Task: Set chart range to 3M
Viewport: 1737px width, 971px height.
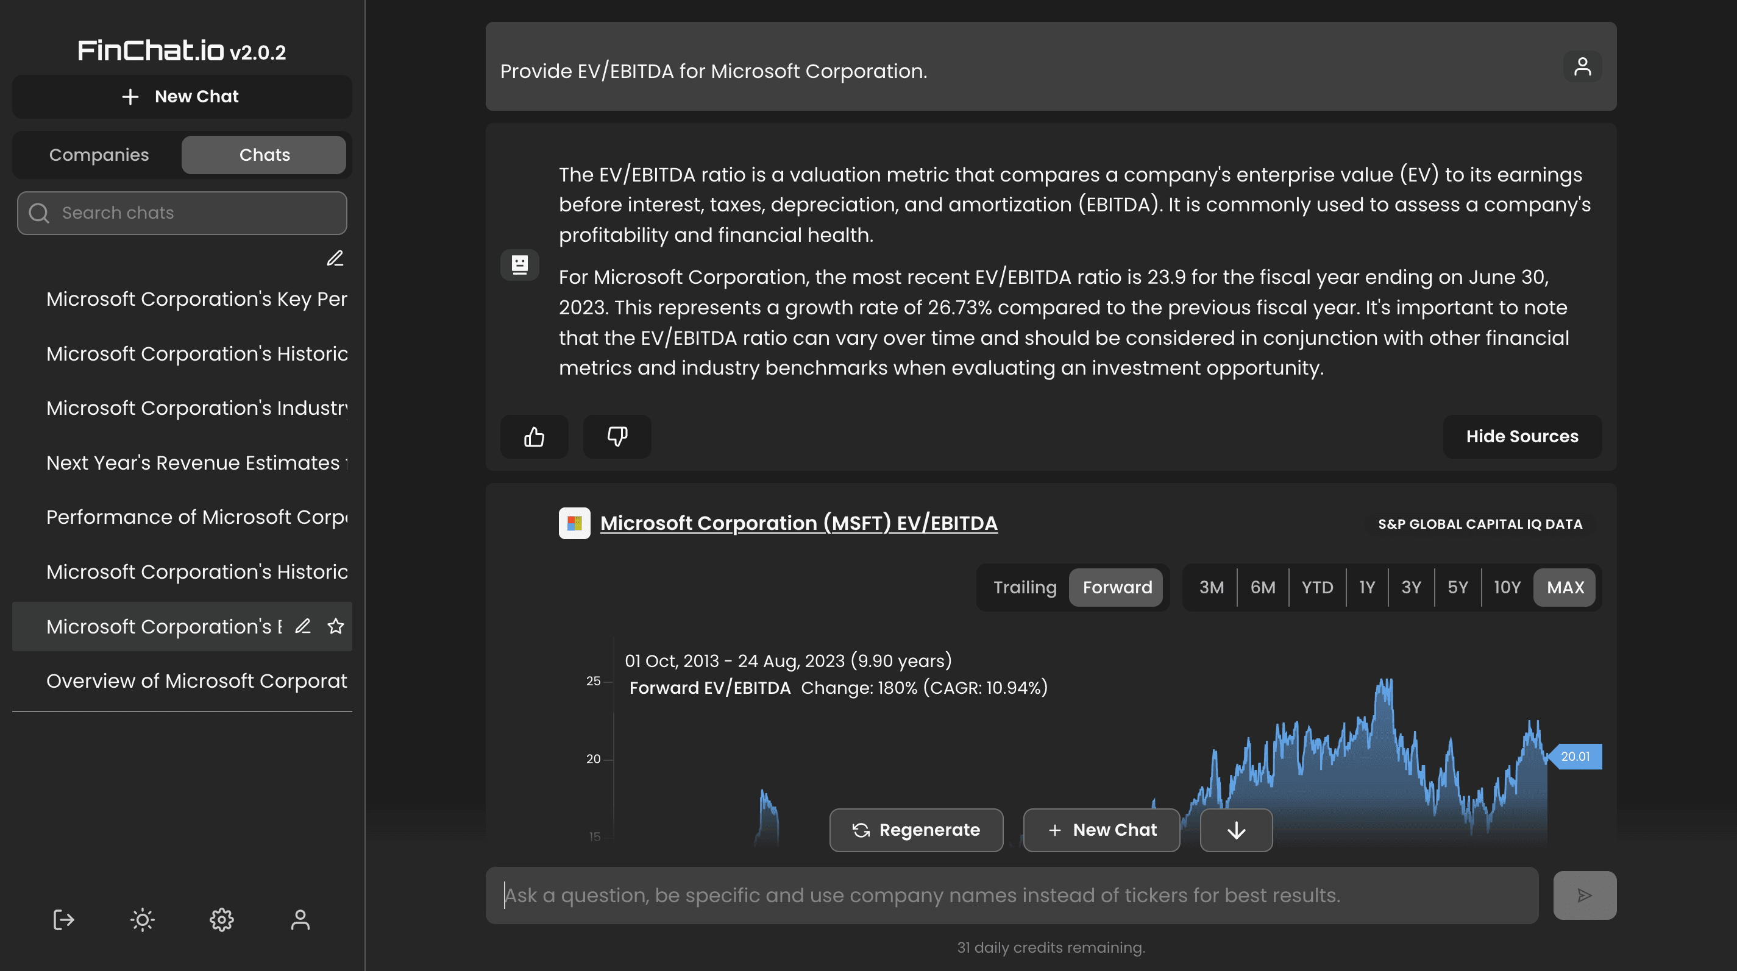Action: pos(1211,588)
